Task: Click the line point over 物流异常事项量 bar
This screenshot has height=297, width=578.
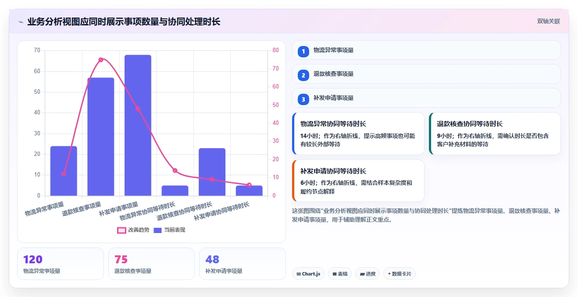Action: (64, 174)
